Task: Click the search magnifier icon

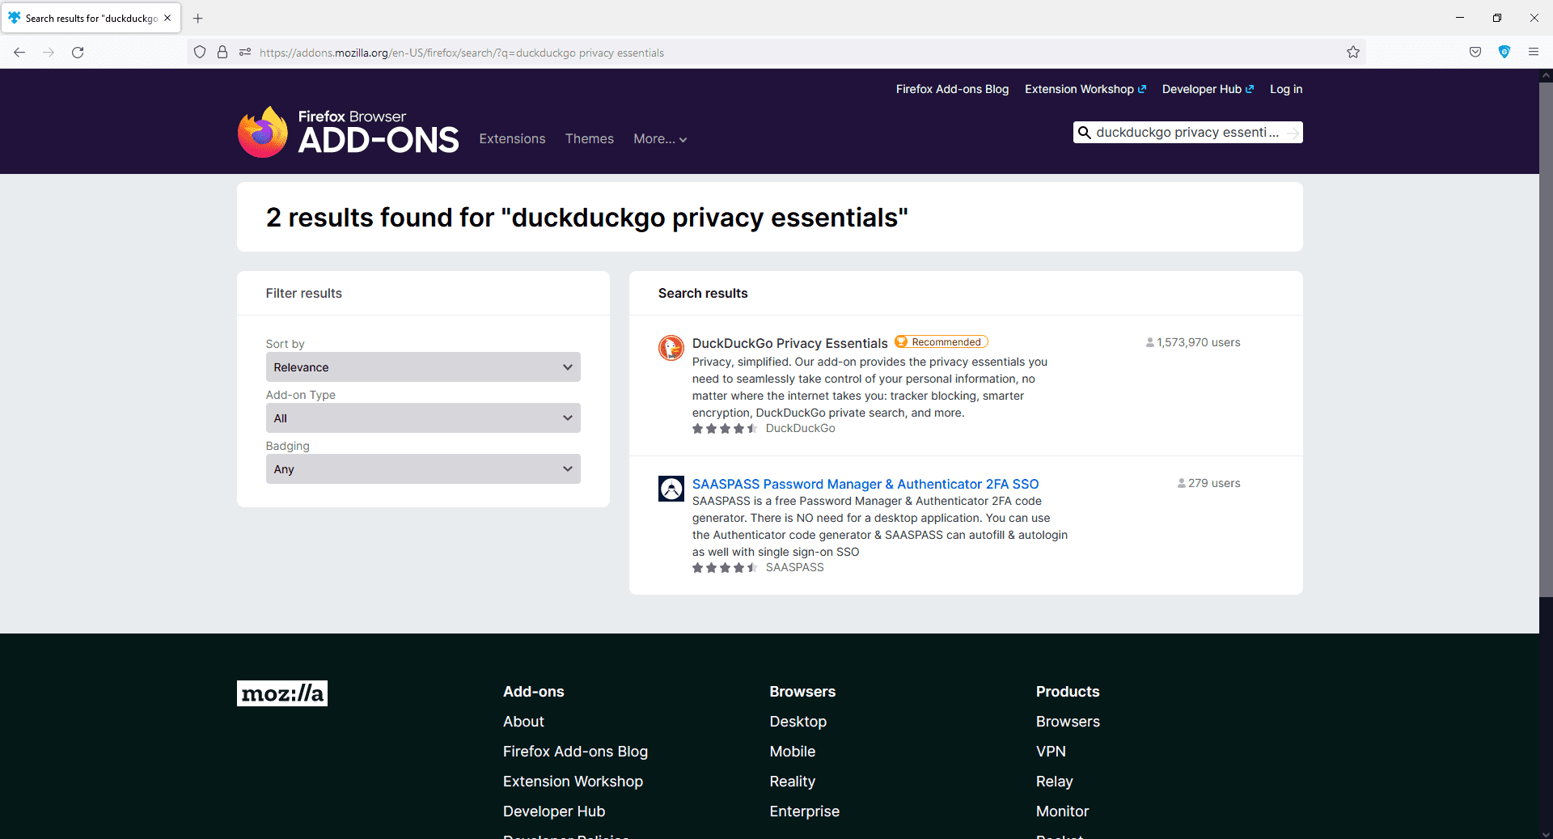Action: (1085, 133)
